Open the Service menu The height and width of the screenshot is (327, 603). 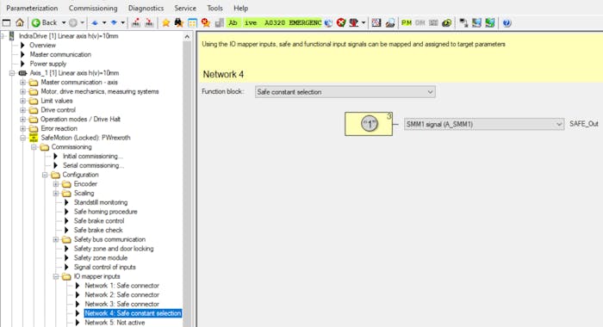point(185,8)
